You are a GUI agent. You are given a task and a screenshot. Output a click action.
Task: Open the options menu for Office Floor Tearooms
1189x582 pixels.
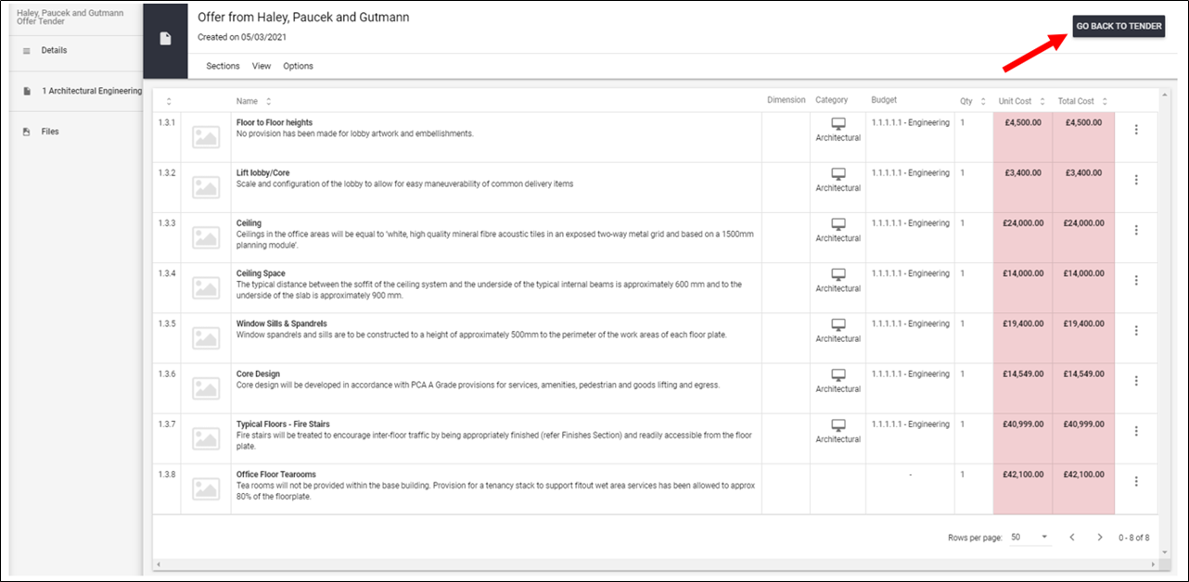[x=1136, y=481]
